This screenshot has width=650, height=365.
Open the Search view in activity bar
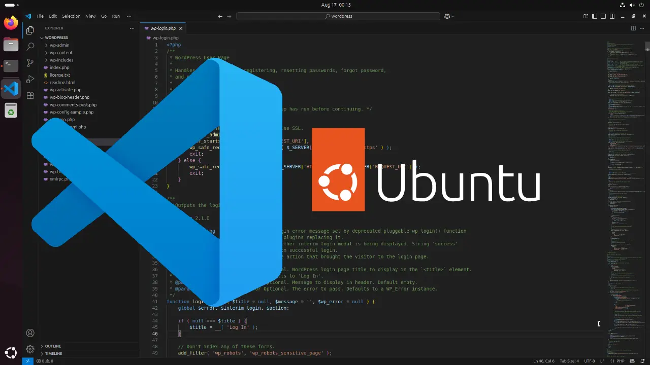click(x=30, y=47)
